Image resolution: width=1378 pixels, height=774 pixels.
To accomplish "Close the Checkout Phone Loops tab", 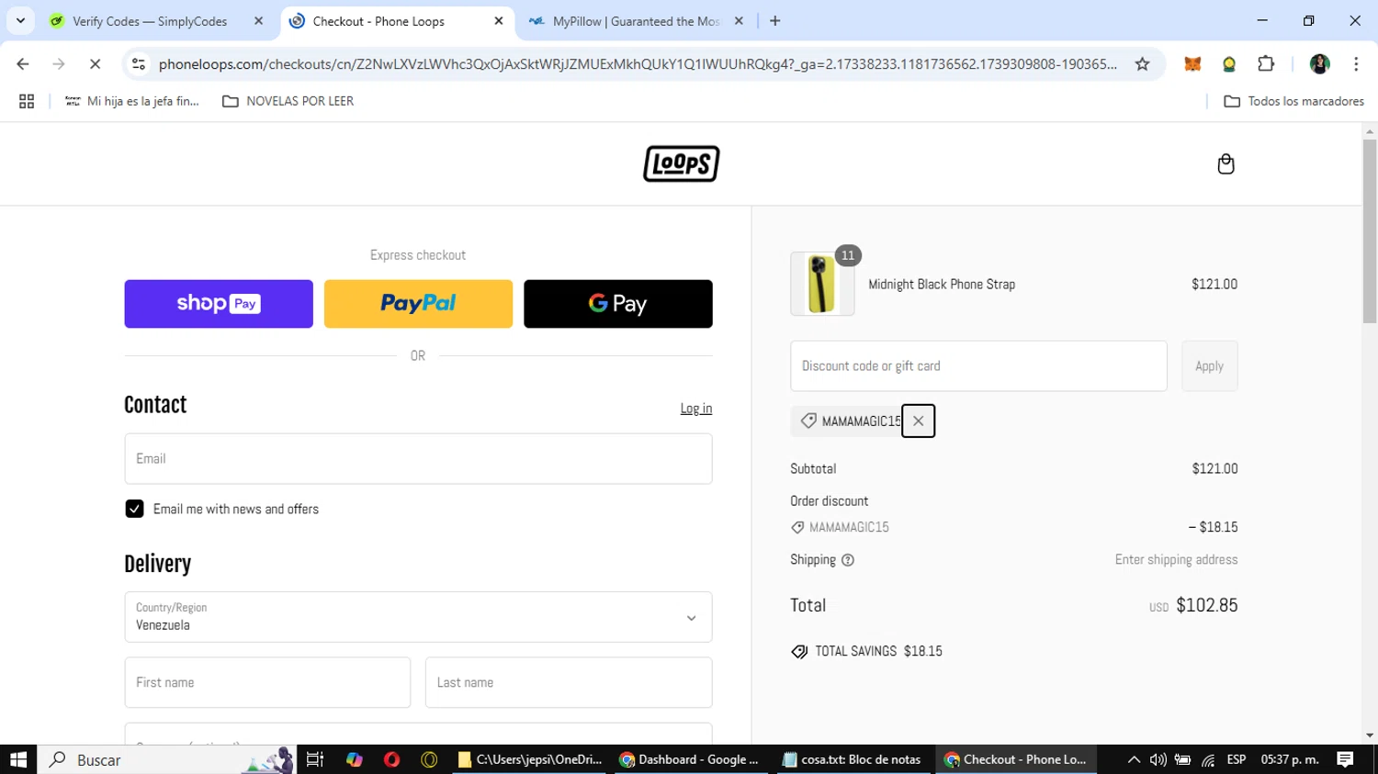I will point(499,21).
